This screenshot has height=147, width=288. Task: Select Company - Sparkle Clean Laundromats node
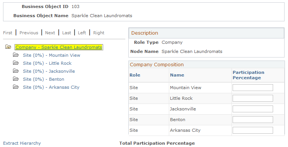coord(59,47)
